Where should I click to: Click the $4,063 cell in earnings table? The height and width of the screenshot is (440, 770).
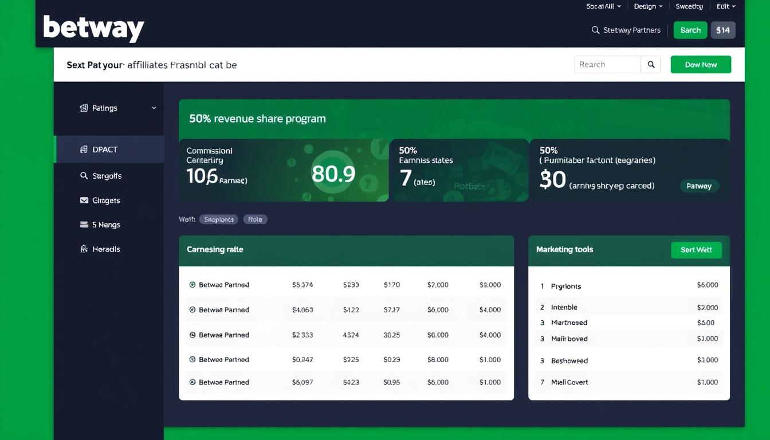302,310
